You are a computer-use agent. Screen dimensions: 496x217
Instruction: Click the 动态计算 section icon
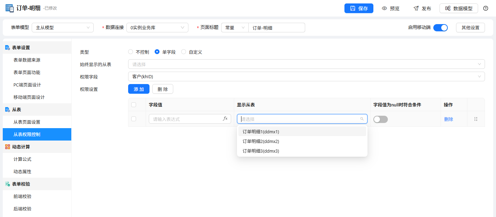(x=7, y=147)
